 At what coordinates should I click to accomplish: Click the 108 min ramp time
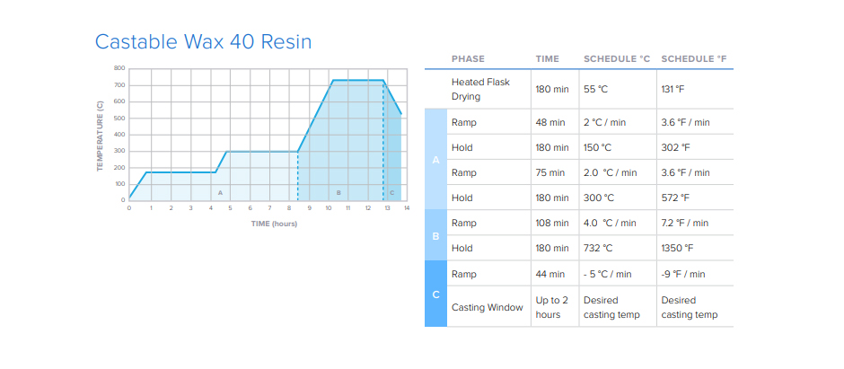(551, 223)
